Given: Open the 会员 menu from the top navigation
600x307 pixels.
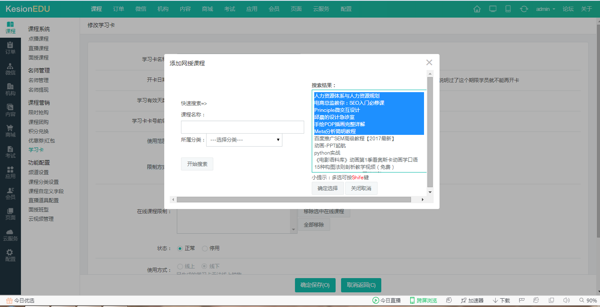Looking at the screenshot, I should pyautogui.click(x=274, y=8).
